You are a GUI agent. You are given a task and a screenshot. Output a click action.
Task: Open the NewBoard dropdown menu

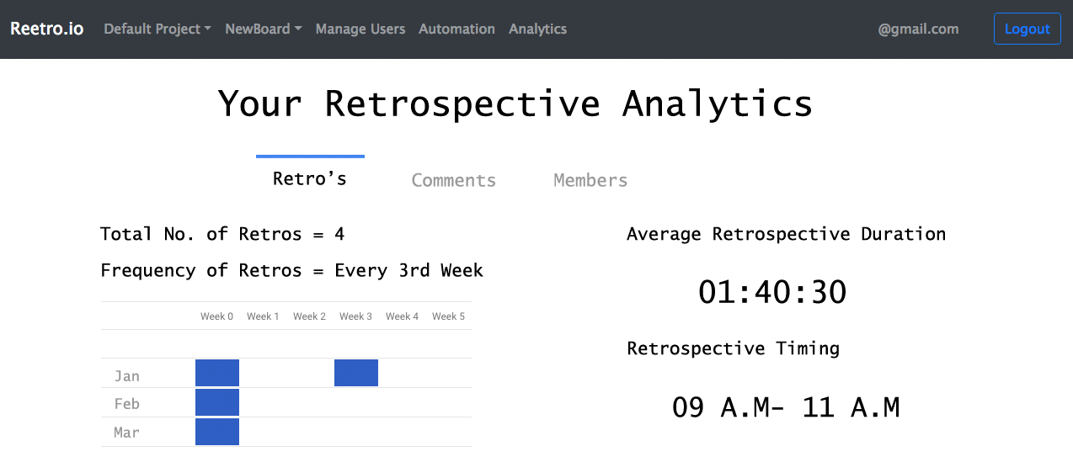(263, 29)
